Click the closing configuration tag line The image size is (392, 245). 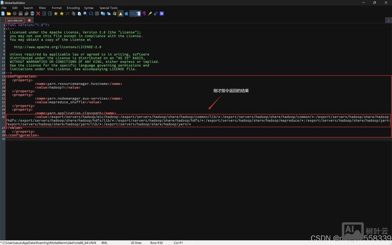pyautogui.click(x=22, y=135)
